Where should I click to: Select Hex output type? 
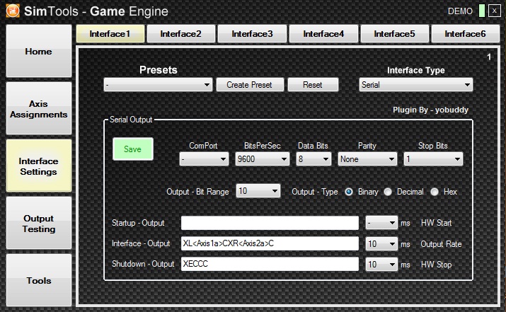[x=435, y=192]
